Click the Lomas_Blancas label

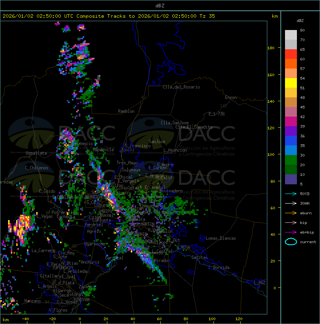pos(221,238)
